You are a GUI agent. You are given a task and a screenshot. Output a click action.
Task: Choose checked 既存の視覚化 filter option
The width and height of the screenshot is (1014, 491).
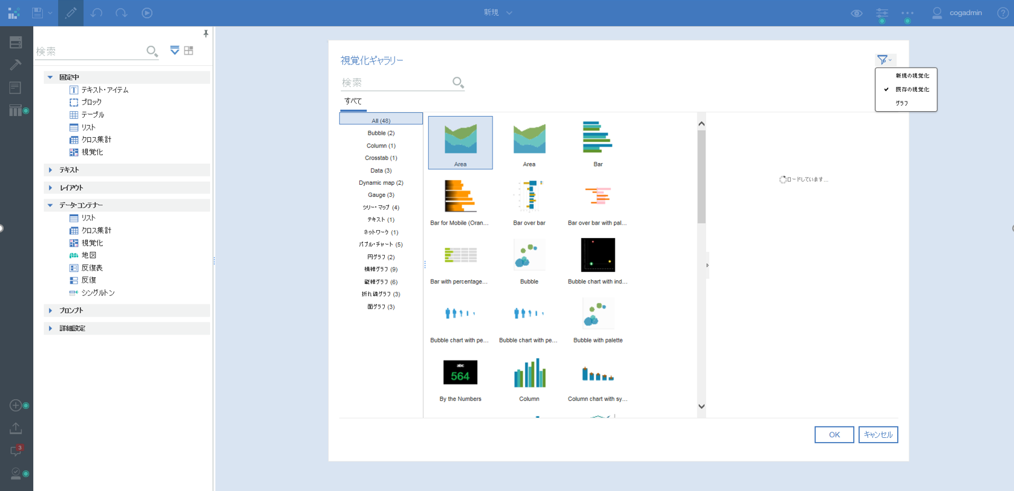tap(906, 89)
